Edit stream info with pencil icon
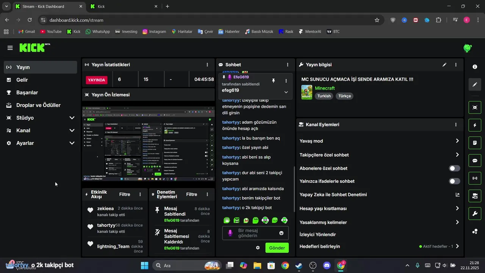 click(444, 65)
